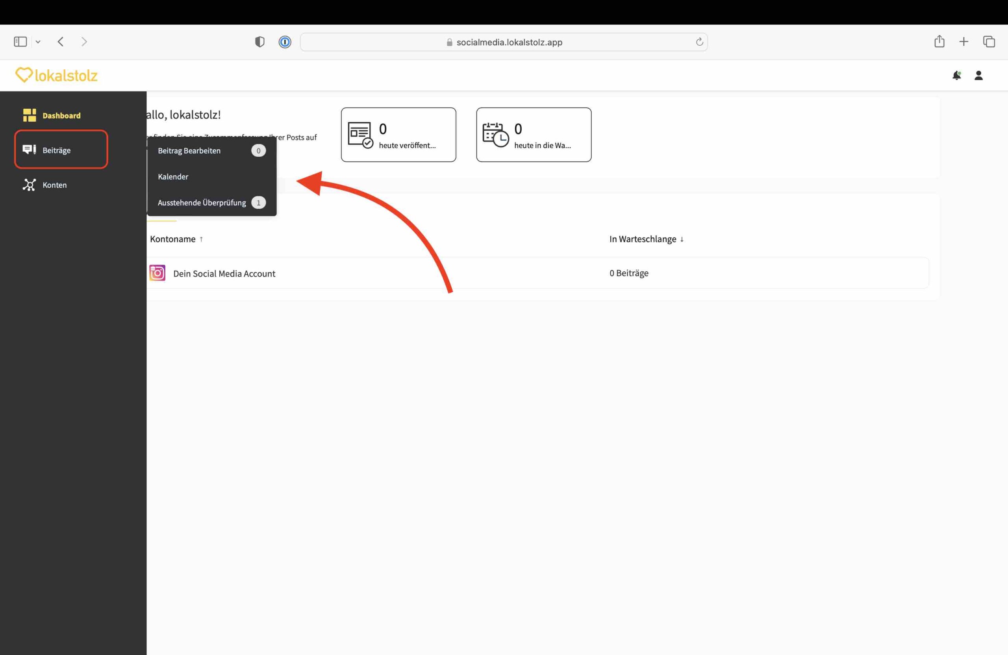Open the user profile icon
The image size is (1008, 655).
pyautogui.click(x=978, y=75)
